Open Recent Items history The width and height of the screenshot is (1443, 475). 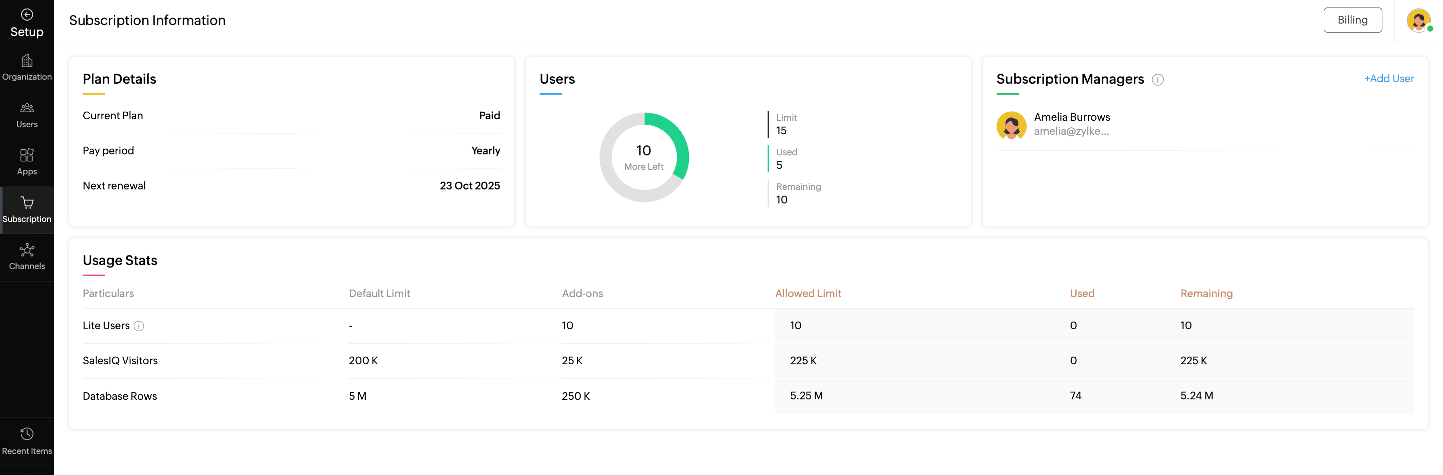click(x=27, y=441)
